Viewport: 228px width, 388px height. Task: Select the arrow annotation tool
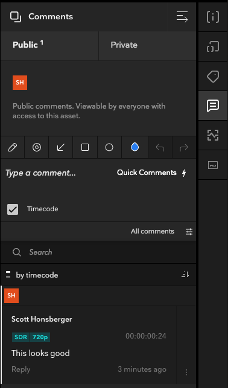pos(60,147)
